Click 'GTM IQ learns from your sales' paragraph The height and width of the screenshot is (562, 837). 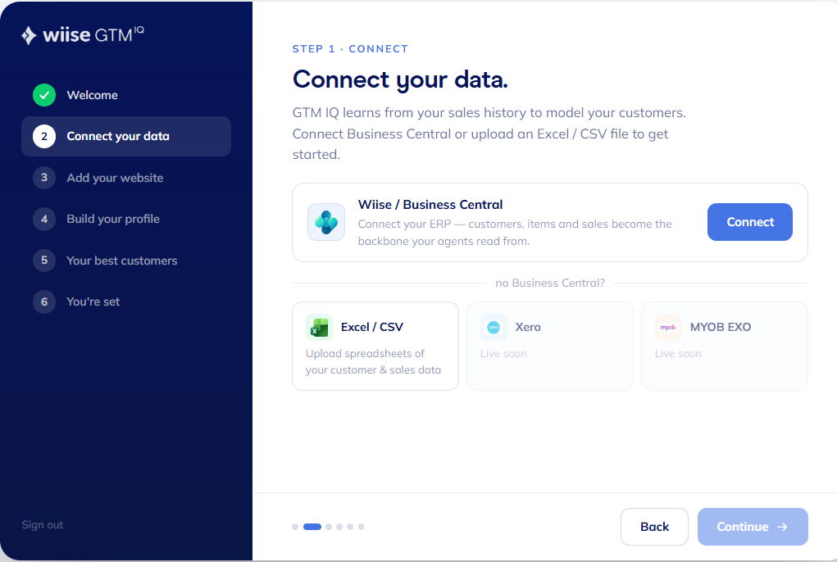[489, 134]
